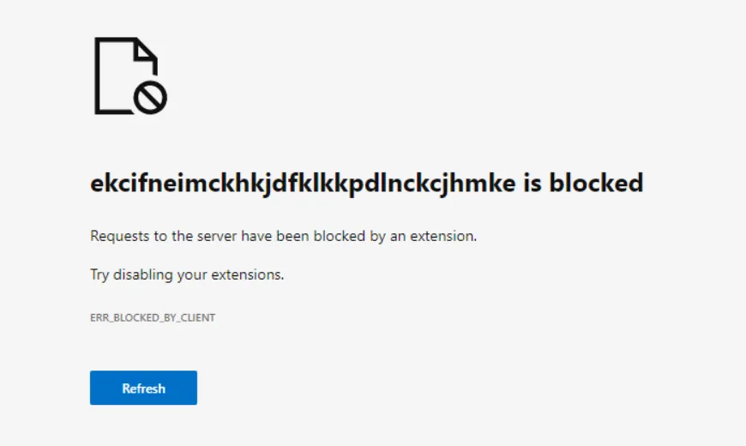This screenshot has height=446, width=746.
Task: Click the blue Refresh button
Action: tap(143, 388)
